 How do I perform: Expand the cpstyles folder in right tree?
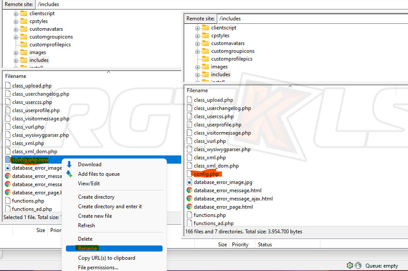pyautogui.click(x=198, y=36)
